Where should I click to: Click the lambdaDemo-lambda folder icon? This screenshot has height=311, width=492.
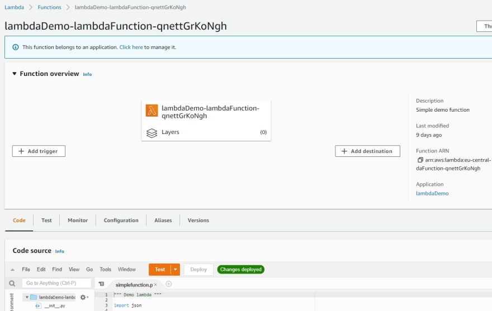(34, 297)
